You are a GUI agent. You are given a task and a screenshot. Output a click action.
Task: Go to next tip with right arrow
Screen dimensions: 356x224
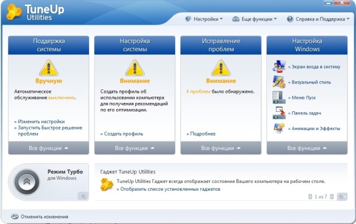point(333,197)
